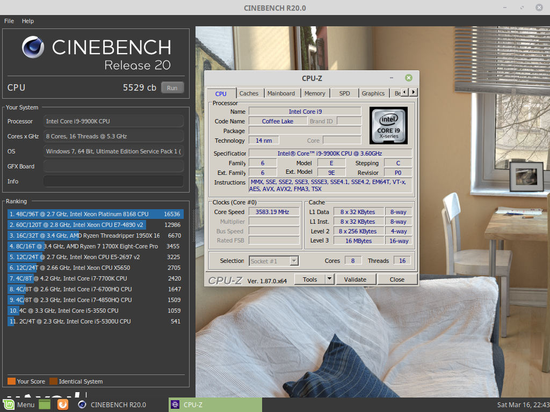
Task: Click the CPU-Z taskbar entry
Action: [215, 404]
